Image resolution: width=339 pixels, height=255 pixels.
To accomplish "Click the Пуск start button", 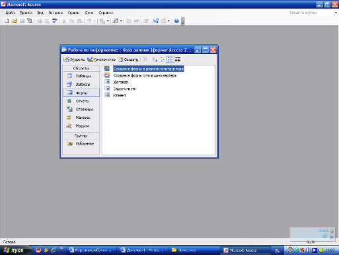I will coord(15,250).
